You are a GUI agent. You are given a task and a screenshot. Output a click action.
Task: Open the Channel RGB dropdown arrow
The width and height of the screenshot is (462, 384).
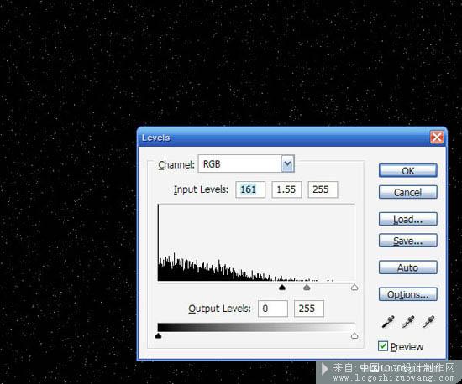(287, 163)
